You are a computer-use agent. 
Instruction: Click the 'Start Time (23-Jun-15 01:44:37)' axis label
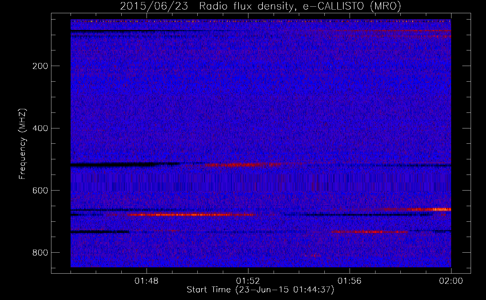click(260, 290)
